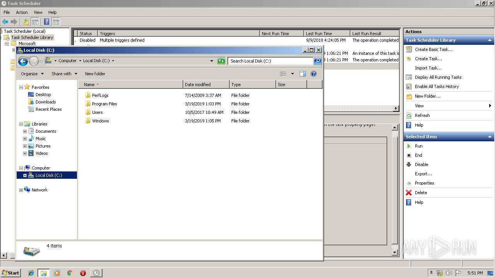Screen dimensions: 495x278
Task: Click the New folder button
Action: tap(95, 74)
